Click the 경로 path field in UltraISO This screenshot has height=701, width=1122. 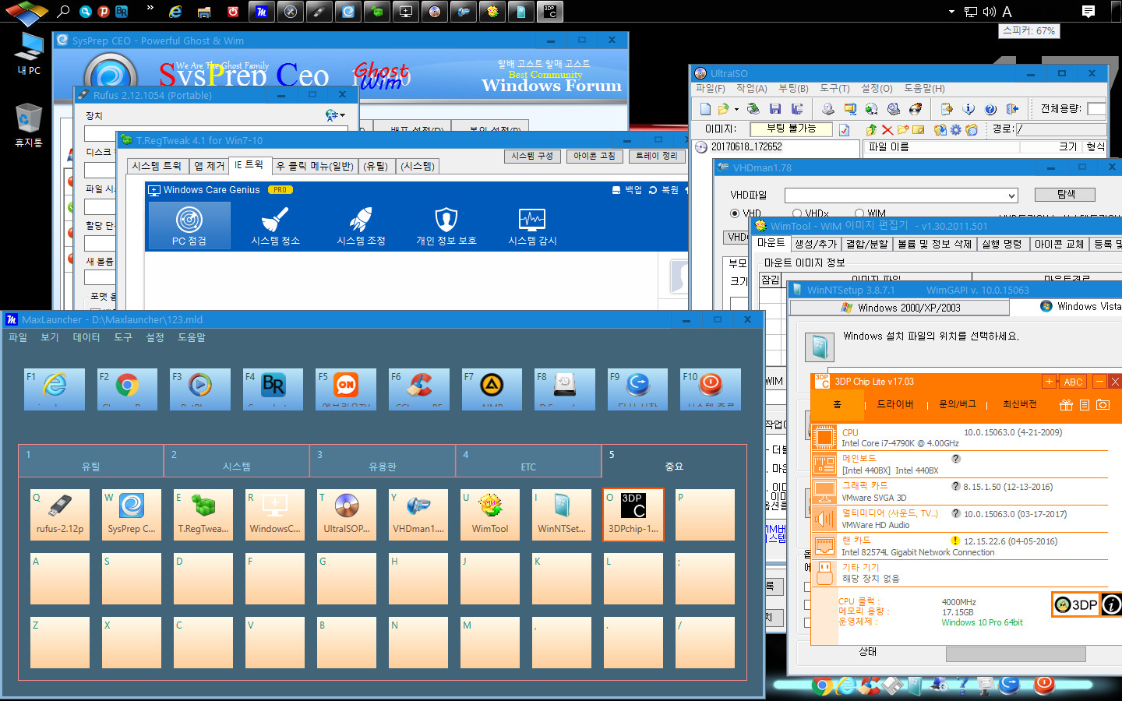[x=1060, y=129]
